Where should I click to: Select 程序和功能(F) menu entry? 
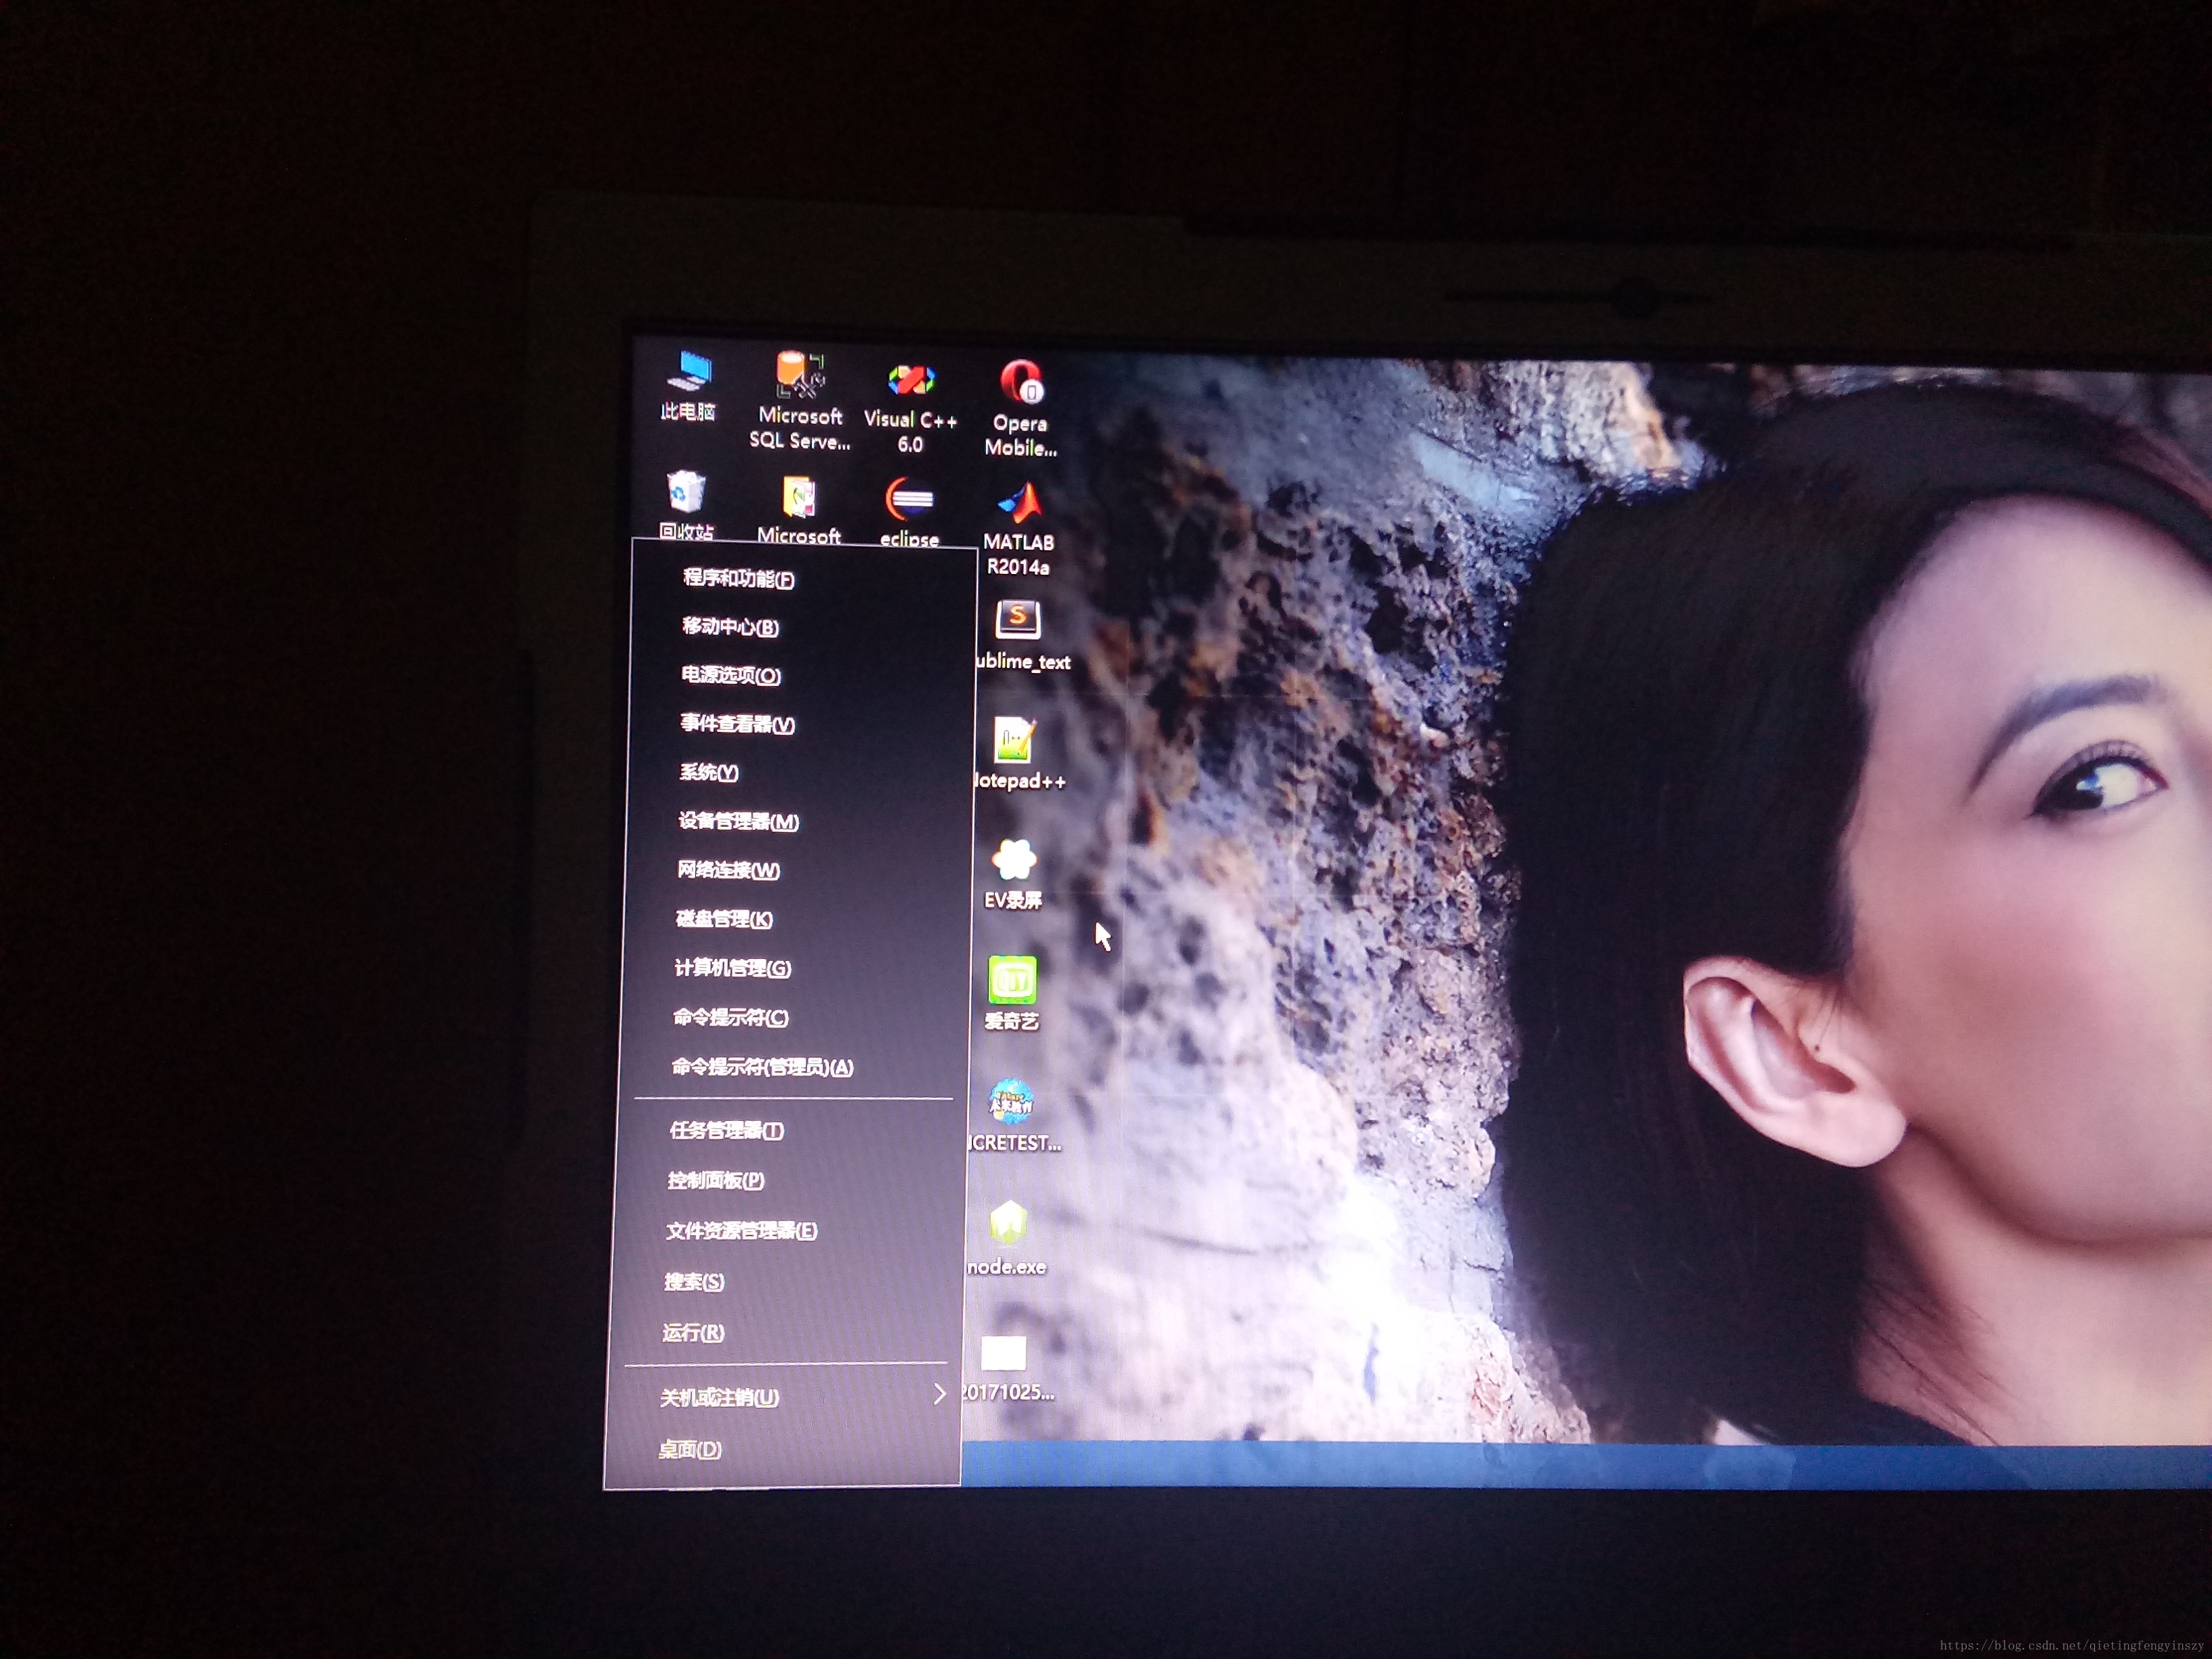point(739,579)
